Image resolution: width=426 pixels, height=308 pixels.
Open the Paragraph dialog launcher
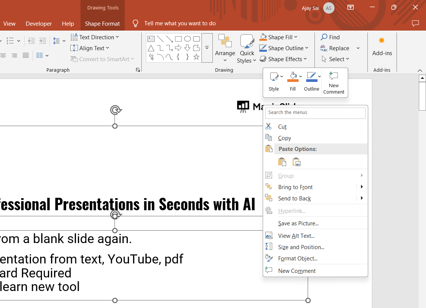138,70
